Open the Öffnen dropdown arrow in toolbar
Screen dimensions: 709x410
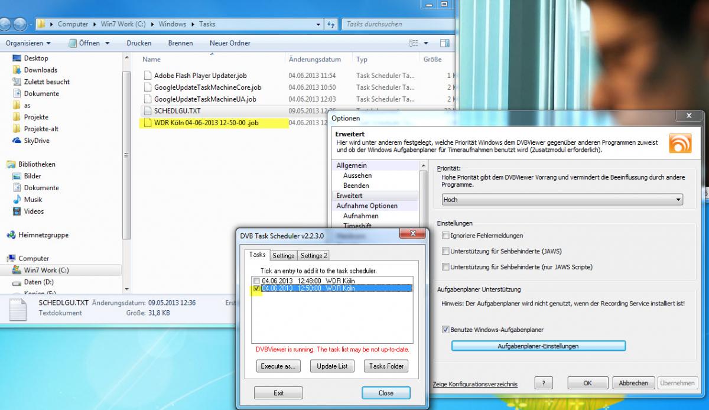[x=107, y=43]
